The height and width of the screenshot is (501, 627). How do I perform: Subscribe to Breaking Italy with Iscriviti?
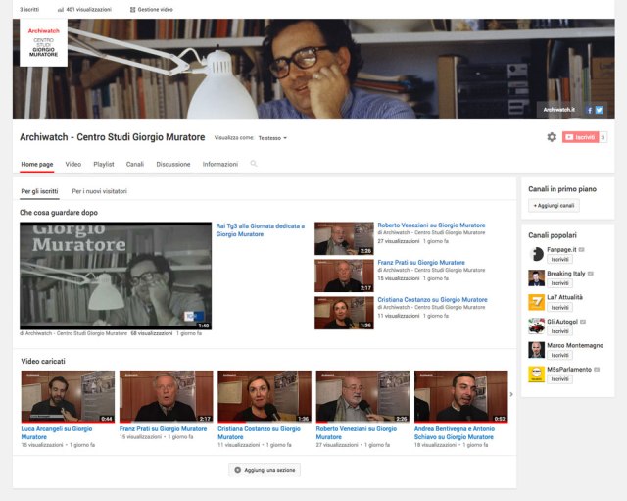click(x=559, y=283)
